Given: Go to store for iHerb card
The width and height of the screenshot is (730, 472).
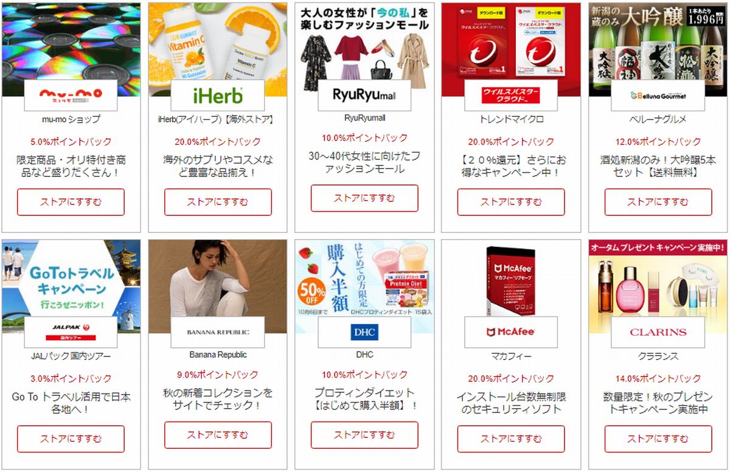Looking at the screenshot, I should click(x=217, y=202).
